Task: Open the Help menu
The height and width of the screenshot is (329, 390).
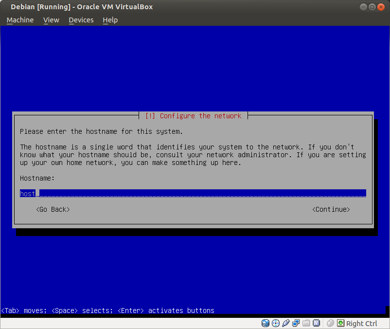Action: (110, 20)
